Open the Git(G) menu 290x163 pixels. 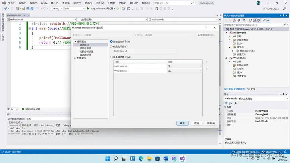[44, 3]
